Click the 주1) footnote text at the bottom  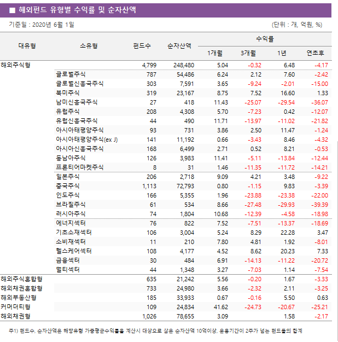pos(155,331)
